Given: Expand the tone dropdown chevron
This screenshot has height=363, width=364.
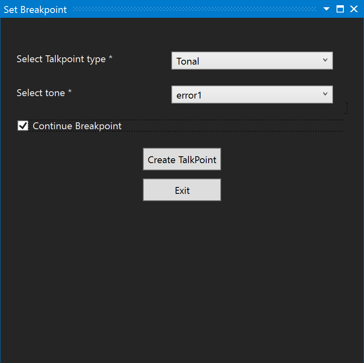Looking at the screenshot, I should (325, 94).
